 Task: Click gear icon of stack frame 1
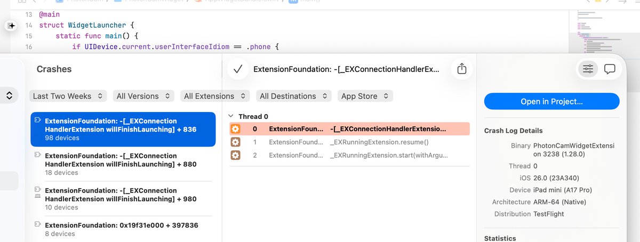coord(235,142)
